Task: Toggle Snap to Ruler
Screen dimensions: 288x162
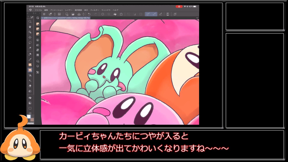Action: [x=148, y=14]
